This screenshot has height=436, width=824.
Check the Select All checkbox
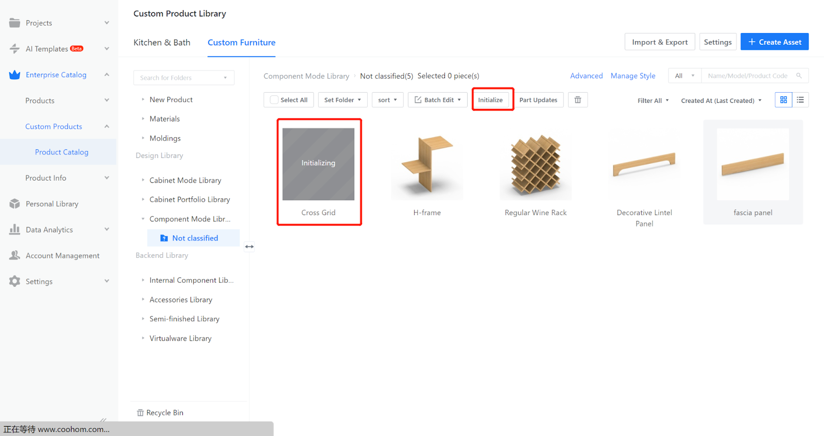tap(274, 100)
